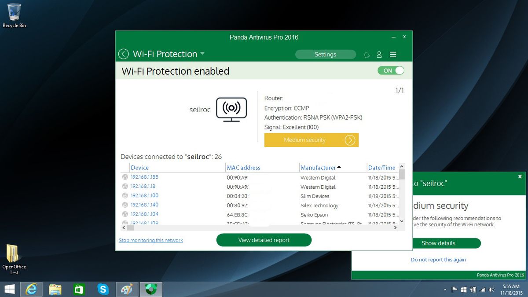This screenshot has height=297, width=528.
Task: Open File Explorer from taskbar
Action: pos(55,289)
